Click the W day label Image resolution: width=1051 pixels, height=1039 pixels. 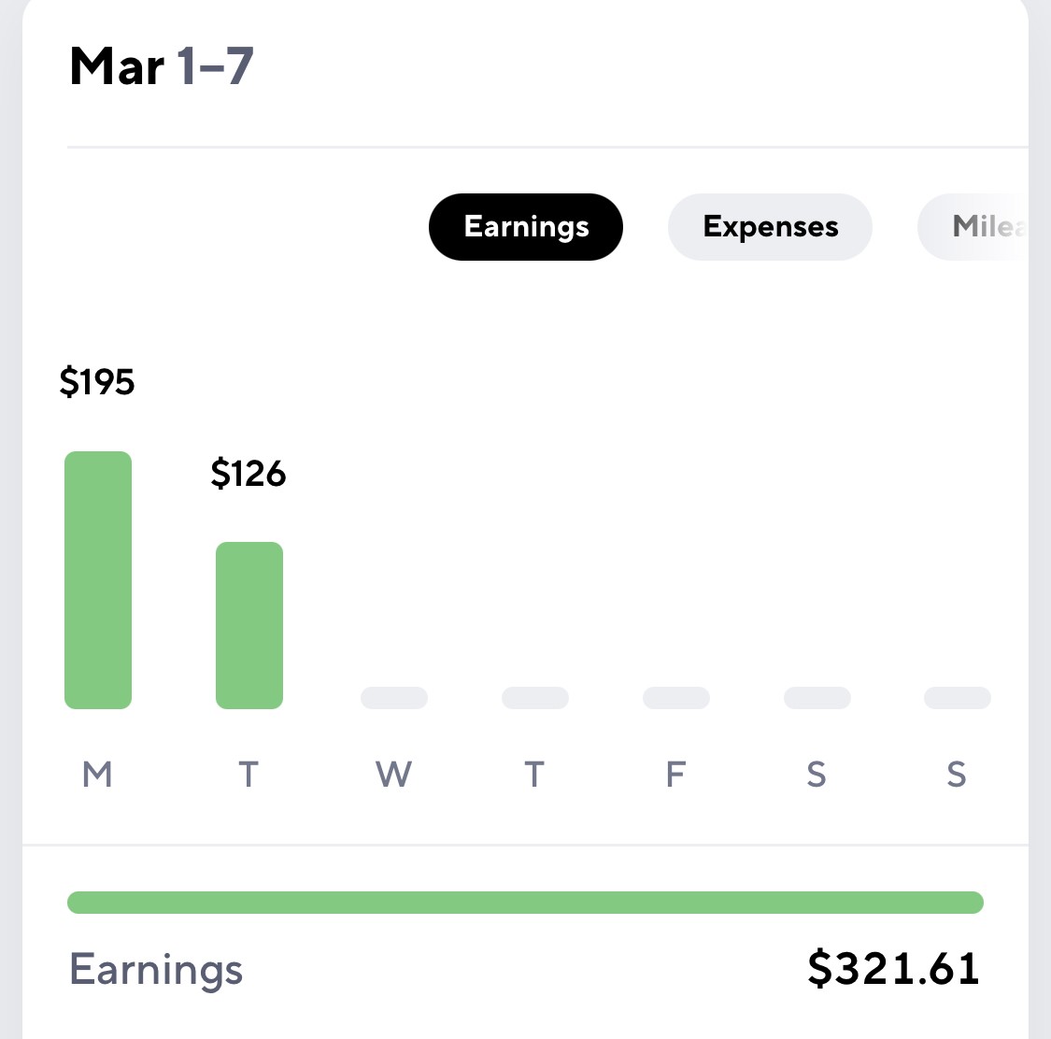pos(393,775)
